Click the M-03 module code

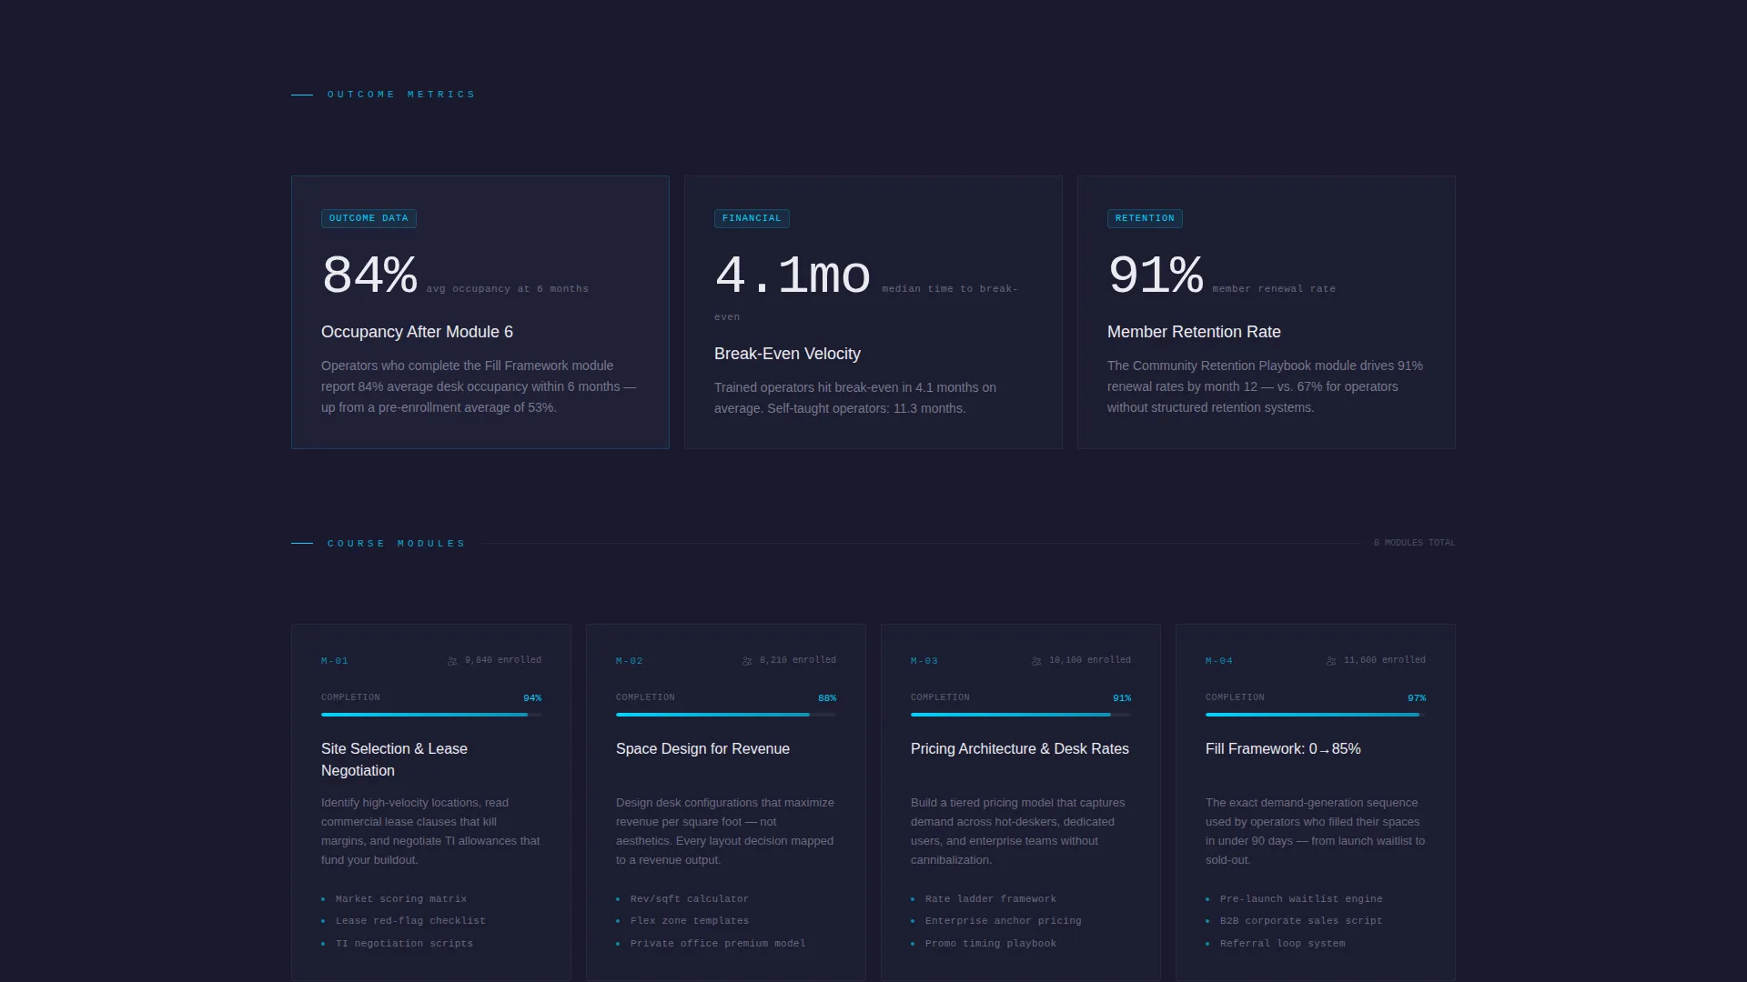[924, 661]
